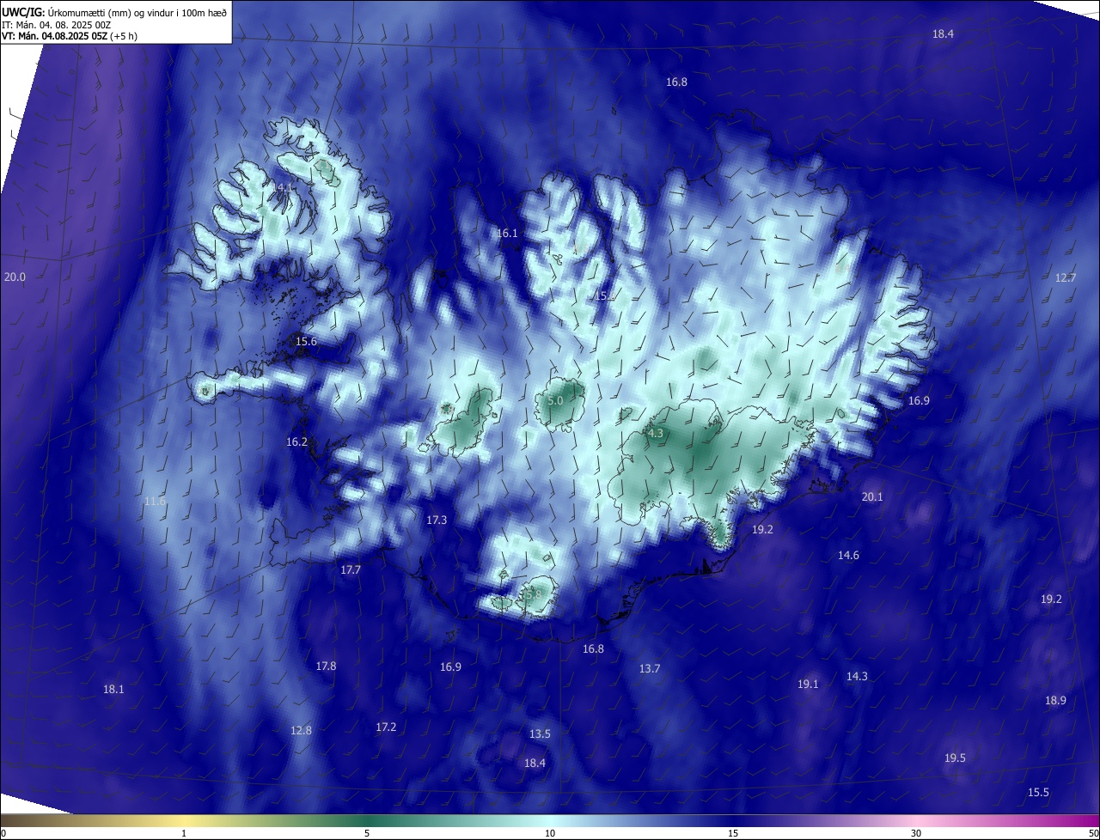This screenshot has height=840, width=1100.
Task: Click the map value 17.3
Action: tap(437, 520)
